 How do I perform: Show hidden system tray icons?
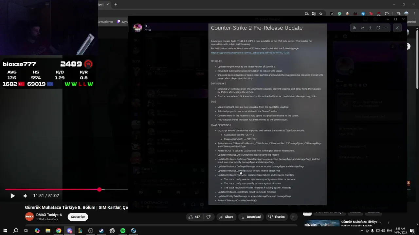coord(361,231)
